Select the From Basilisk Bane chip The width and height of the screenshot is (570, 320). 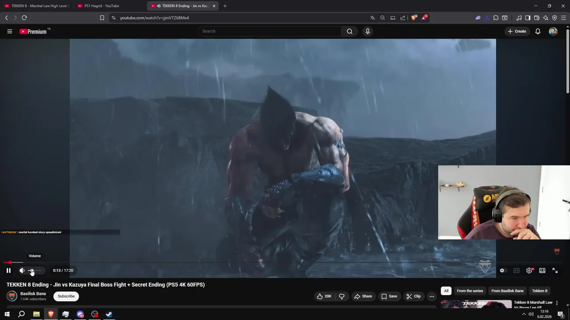[507, 291]
